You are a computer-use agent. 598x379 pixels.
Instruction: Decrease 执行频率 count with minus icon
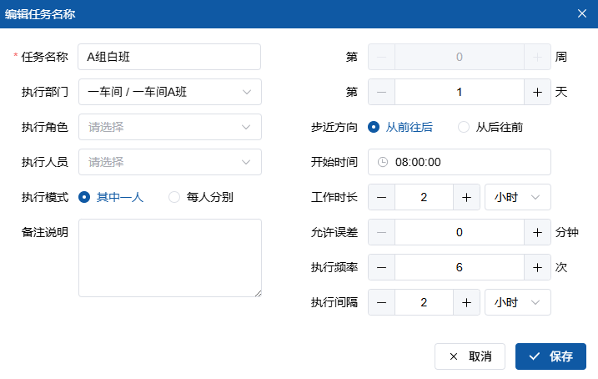click(x=381, y=267)
